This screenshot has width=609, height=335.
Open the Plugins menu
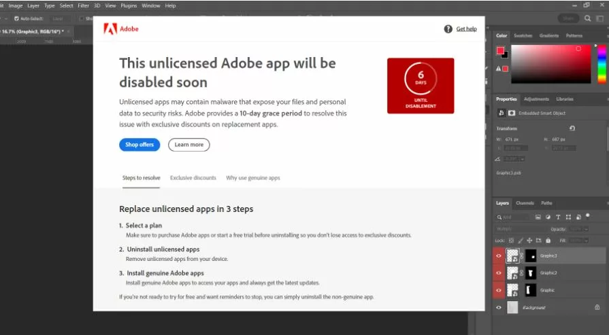pyautogui.click(x=129, y=6)
